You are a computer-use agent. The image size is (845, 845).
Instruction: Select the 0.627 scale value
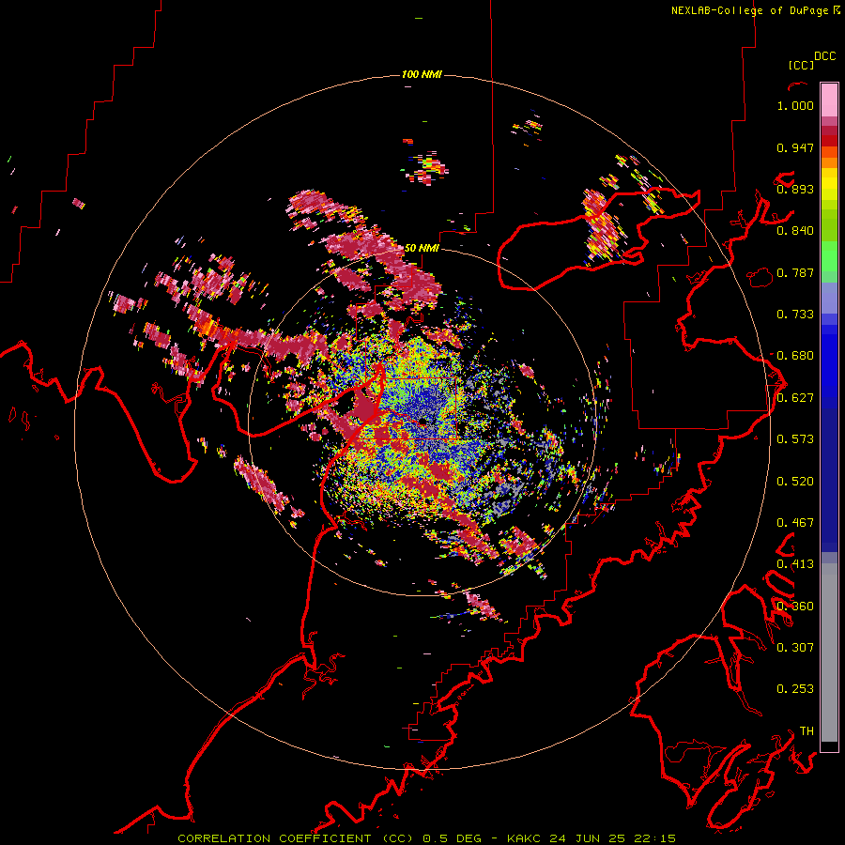tap(795, 398)
